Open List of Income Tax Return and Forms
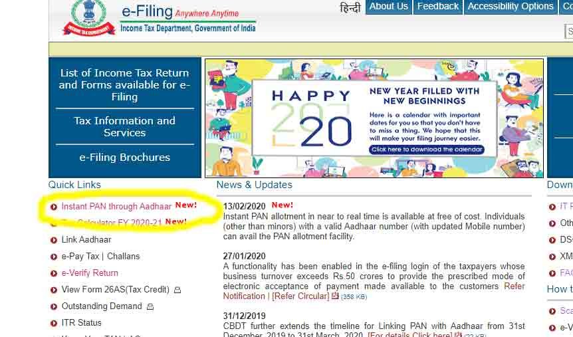Image resolution: width=573 pixels, height=337 pixels. [x=124, y=85]
